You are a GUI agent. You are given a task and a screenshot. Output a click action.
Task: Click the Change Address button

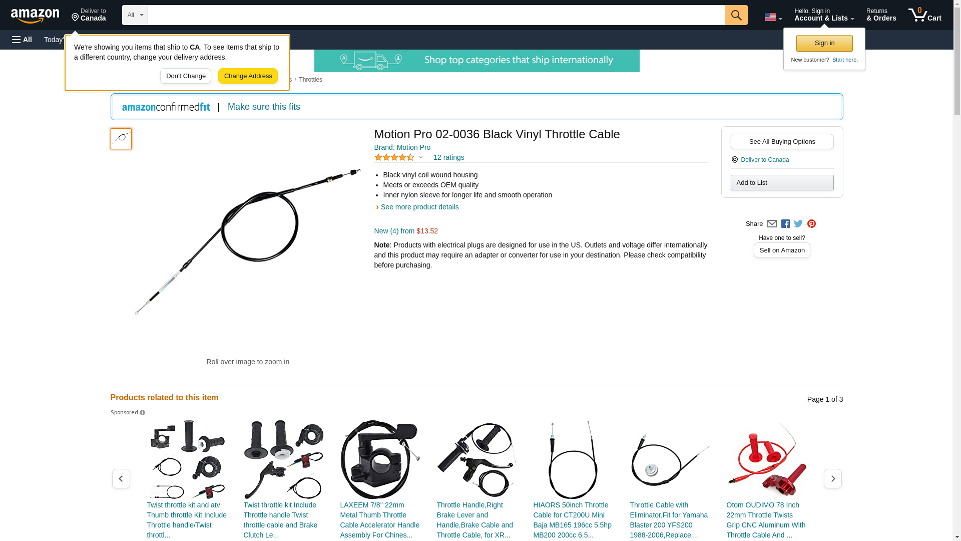click(248, 76)
